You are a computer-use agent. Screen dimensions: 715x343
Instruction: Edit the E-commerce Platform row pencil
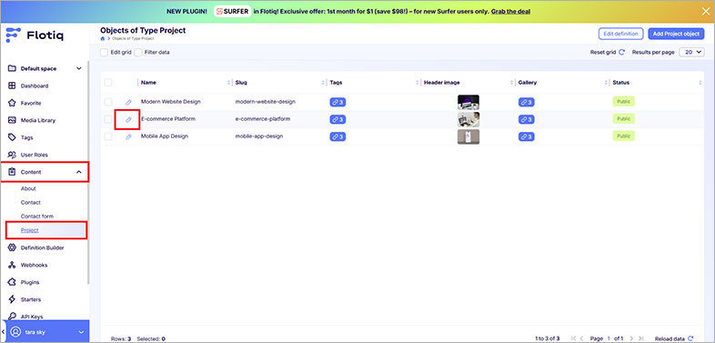coord(128,119)
